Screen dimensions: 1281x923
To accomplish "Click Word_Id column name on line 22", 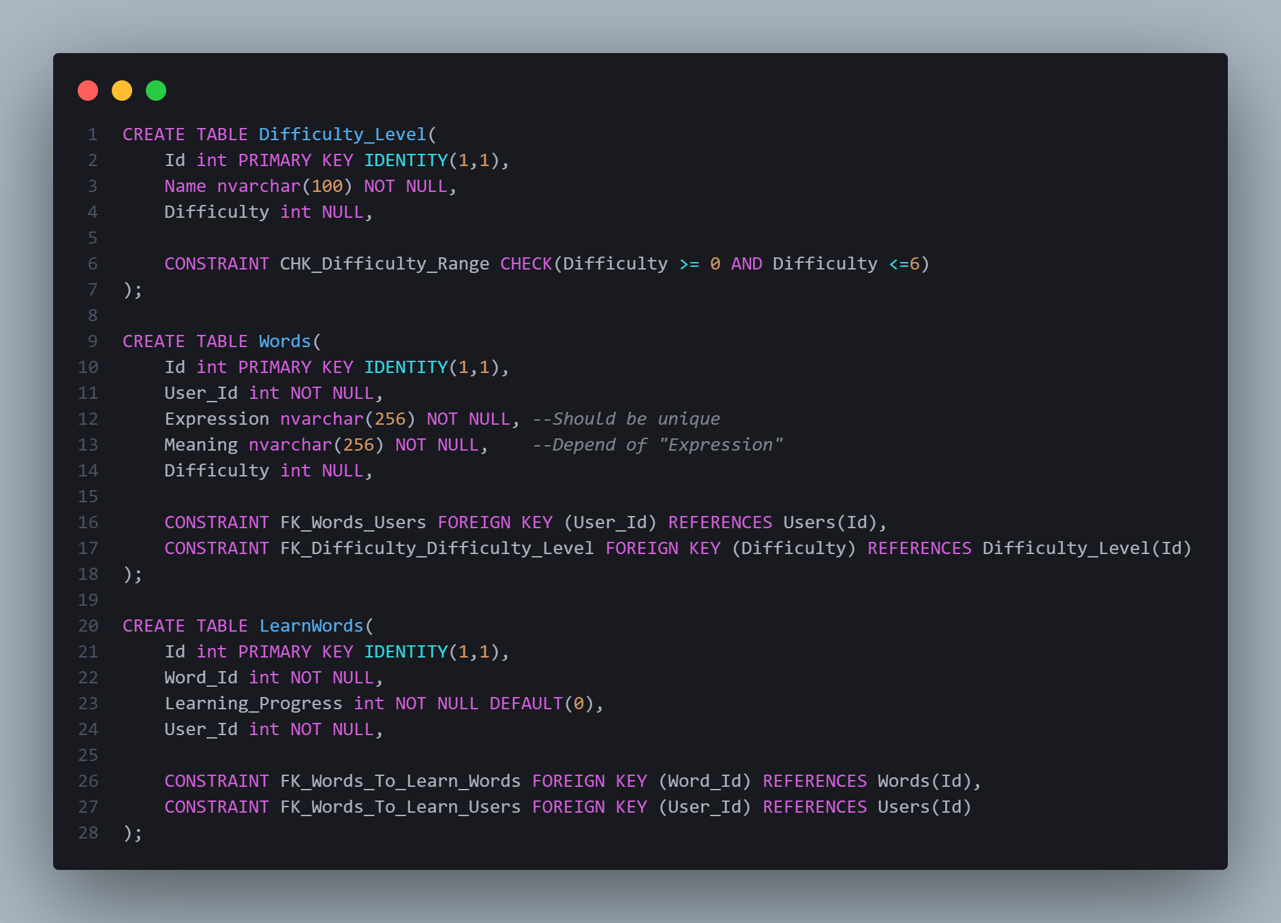I will click(201, 677).
